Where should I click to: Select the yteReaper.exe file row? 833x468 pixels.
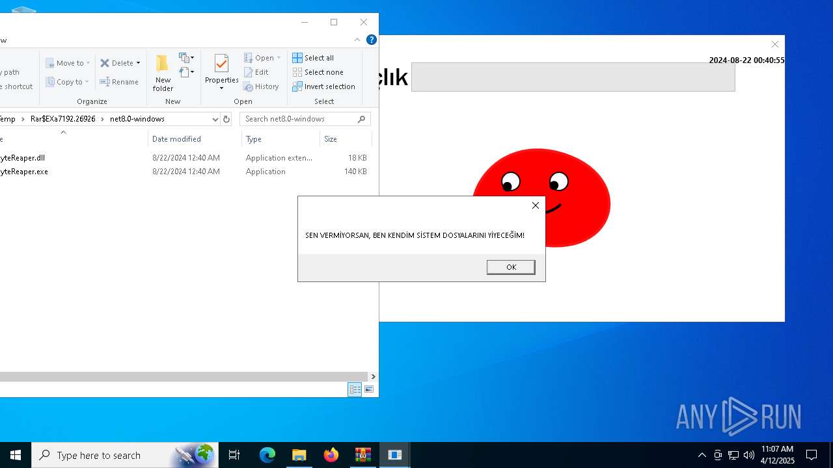[185, 172]
